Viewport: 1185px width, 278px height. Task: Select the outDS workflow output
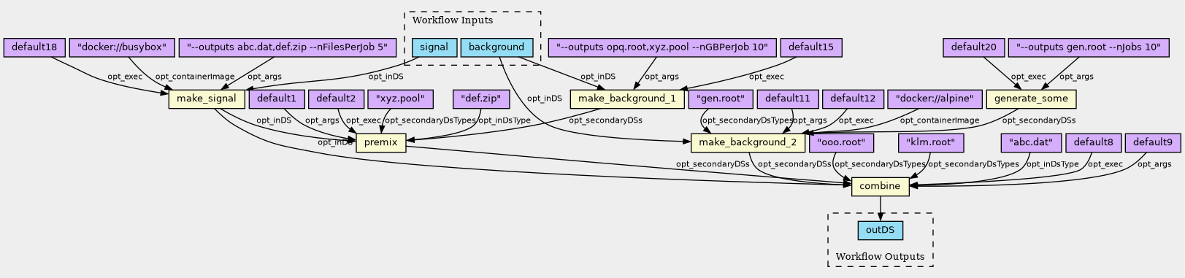tap(880, 231)
